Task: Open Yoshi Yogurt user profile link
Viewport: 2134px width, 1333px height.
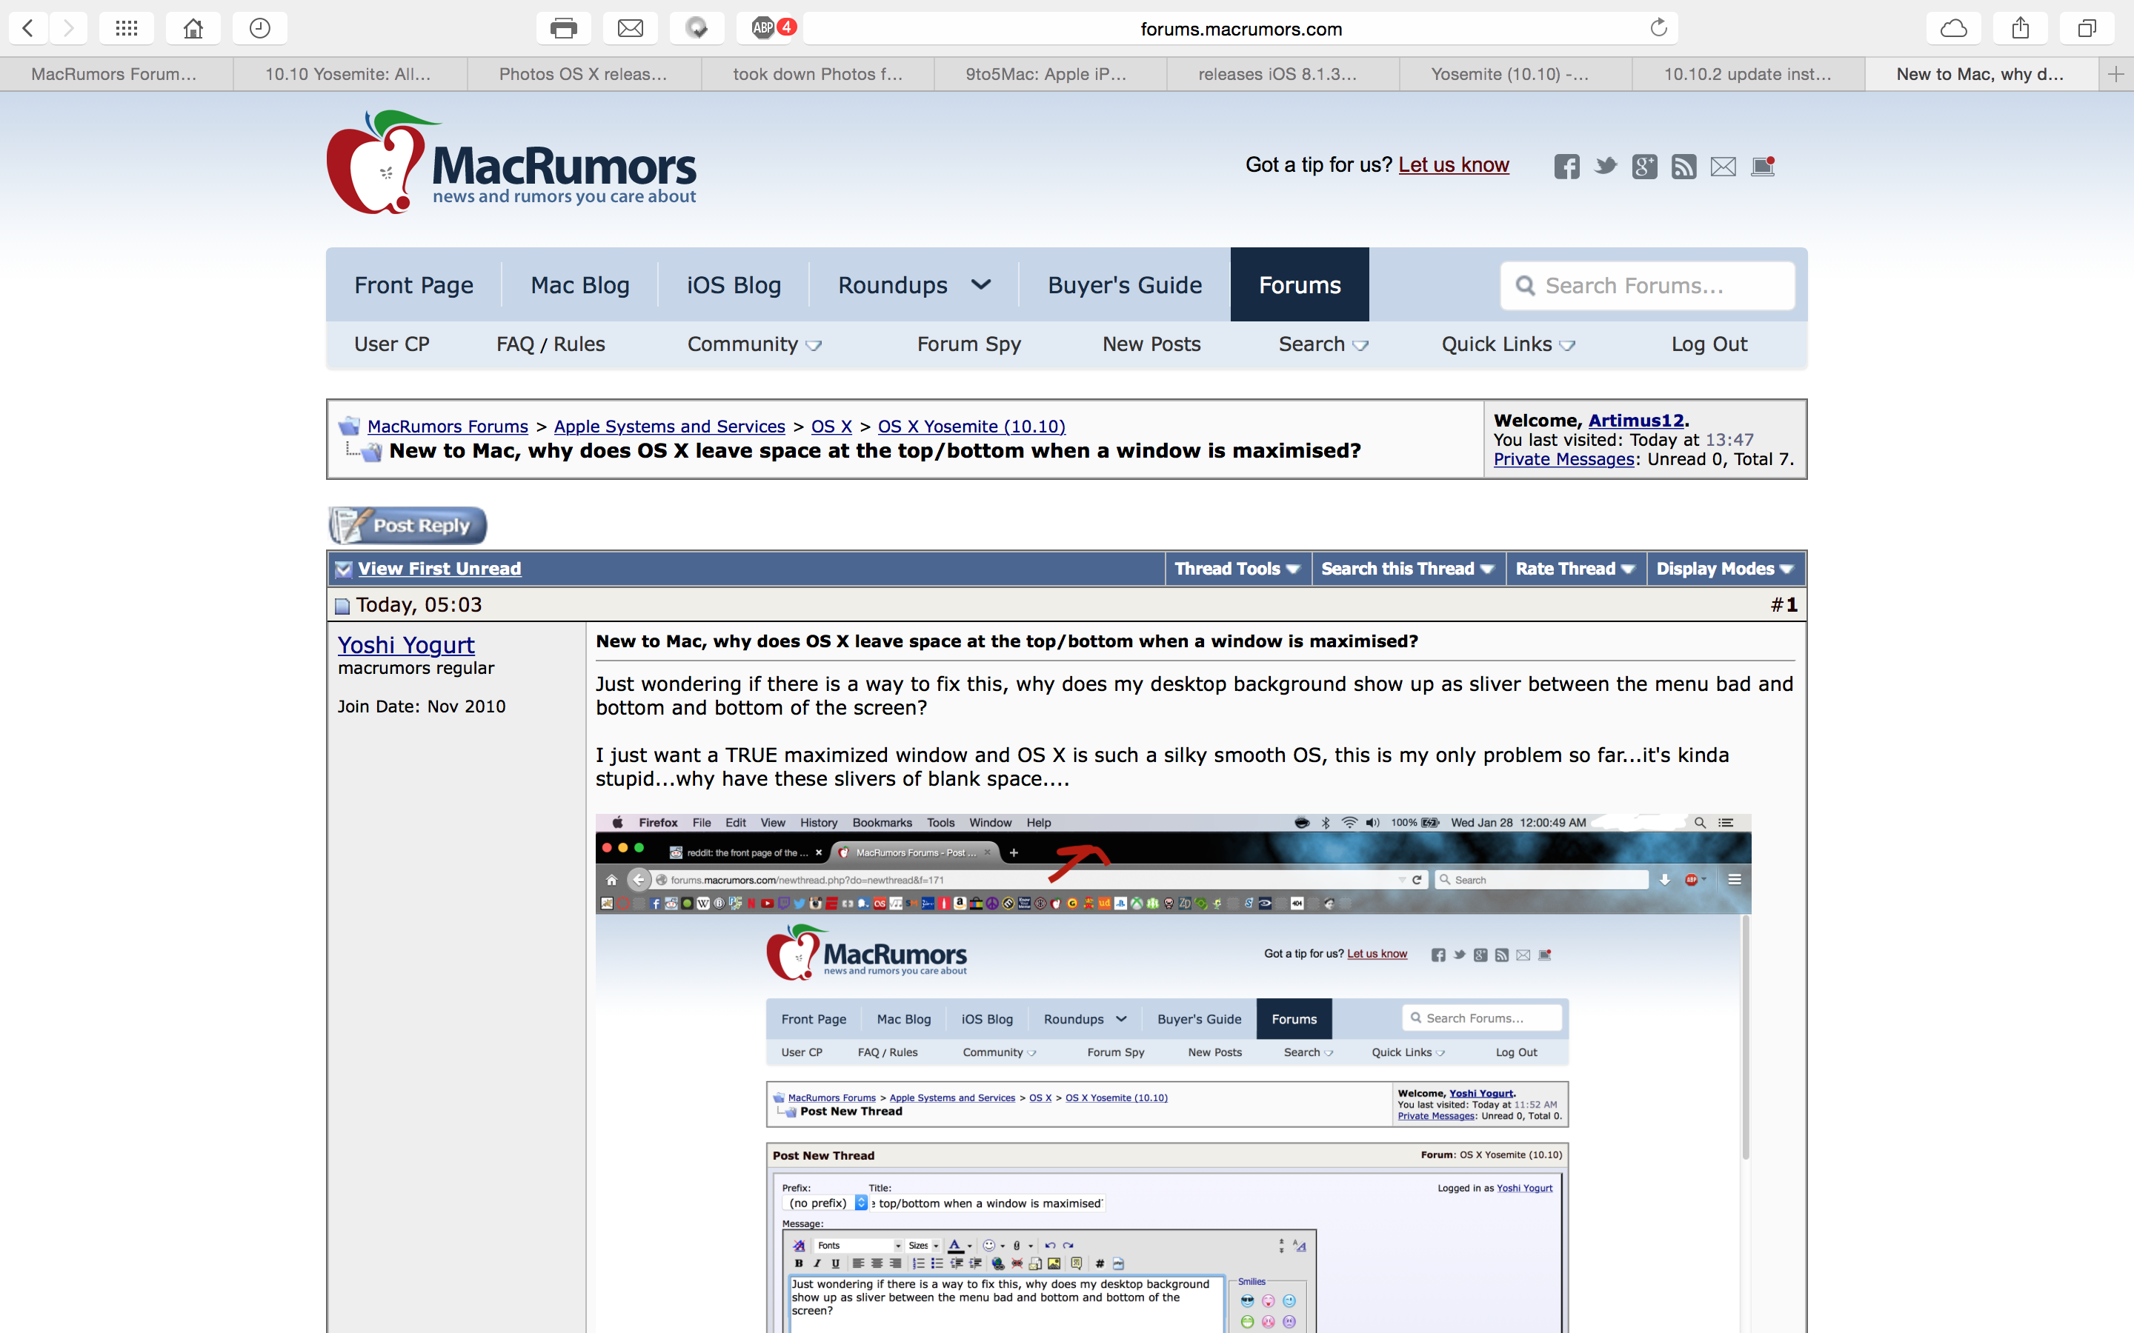Action: click(407, 644)
